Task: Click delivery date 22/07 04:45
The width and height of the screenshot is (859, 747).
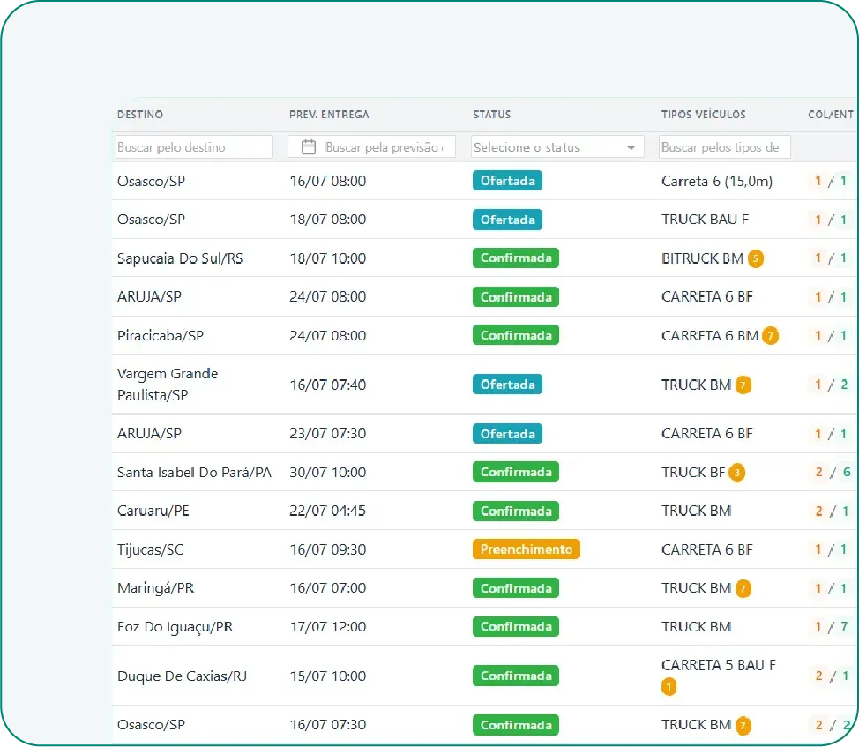Action: pos(327,511)
